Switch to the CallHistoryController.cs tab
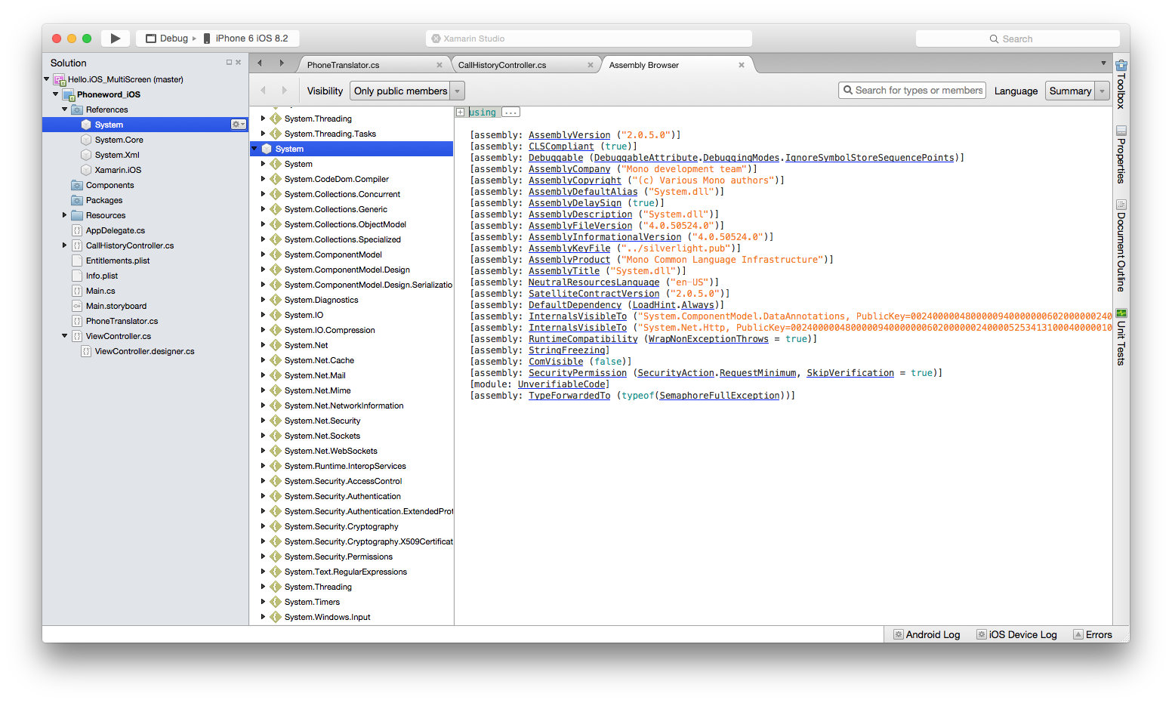The width and height of the screenshot is (1172, 703). [502, 65]
